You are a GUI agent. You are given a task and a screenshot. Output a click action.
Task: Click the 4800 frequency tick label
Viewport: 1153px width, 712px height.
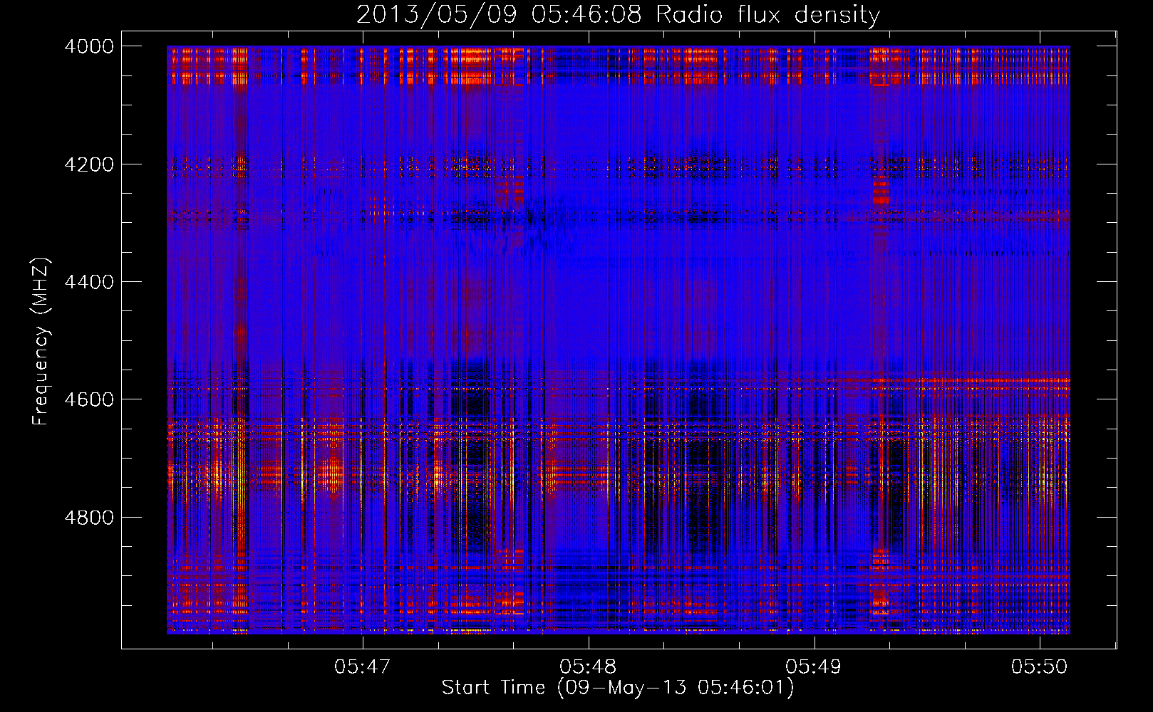(x=89, y=518)
